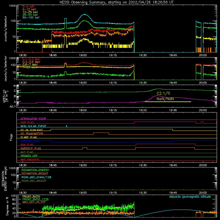Click the C2.1/0 flare class annotation
The width and height of the screenshot is (220, 220).
[163, 94]
